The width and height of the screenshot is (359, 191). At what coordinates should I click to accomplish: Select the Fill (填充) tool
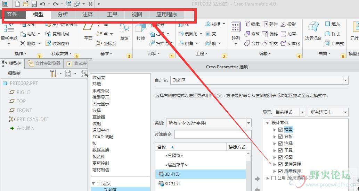click(332, 24)
